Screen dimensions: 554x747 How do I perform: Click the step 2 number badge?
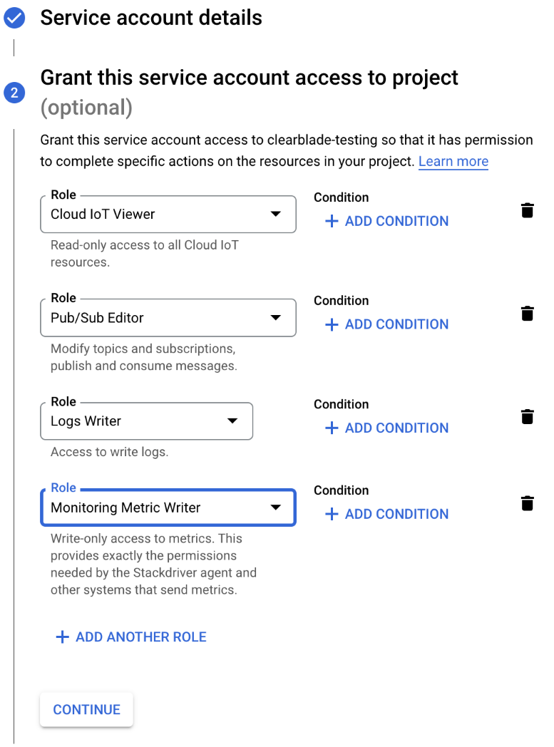14,93
